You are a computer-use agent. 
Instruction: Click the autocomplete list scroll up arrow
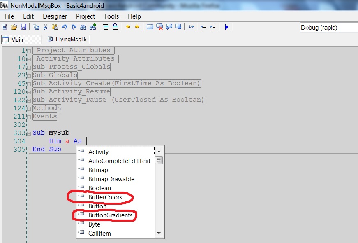[159, 151]
